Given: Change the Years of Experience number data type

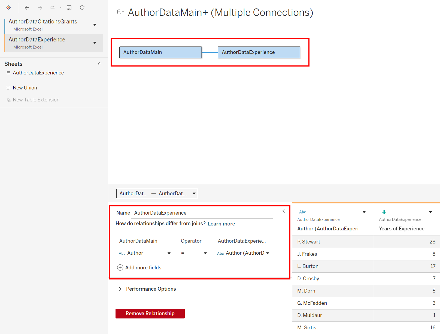Looking at the screenshot, I should [x=384, y=212].
